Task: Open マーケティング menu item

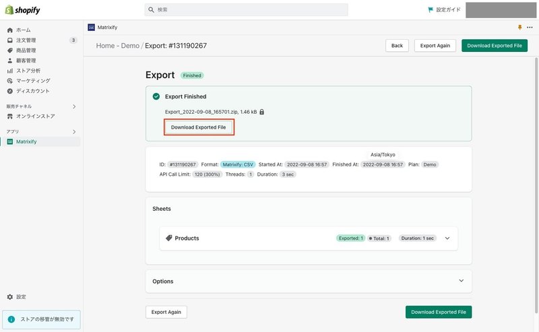Action: [x=33, y=81]
